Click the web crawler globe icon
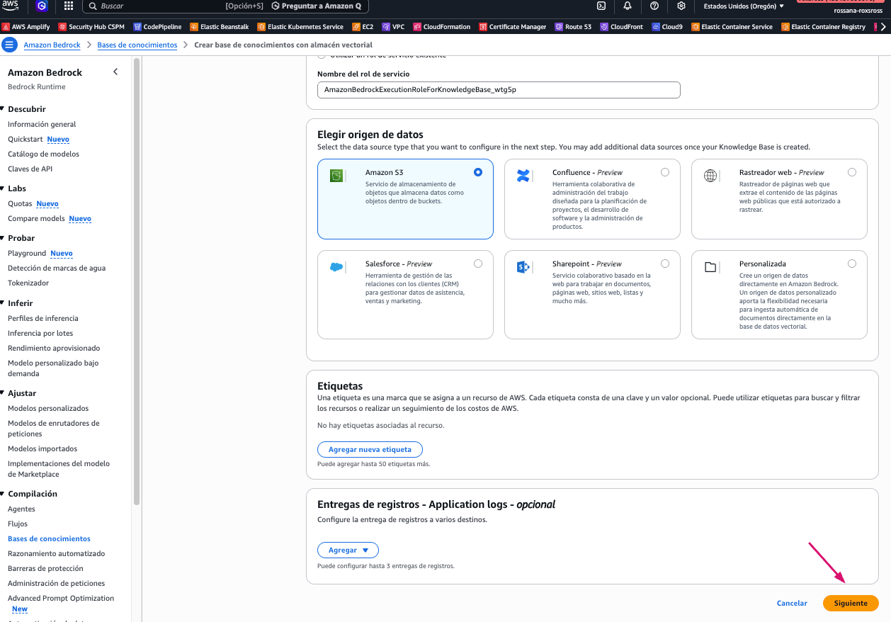This screenshot has width=891, height=622. 710,175
